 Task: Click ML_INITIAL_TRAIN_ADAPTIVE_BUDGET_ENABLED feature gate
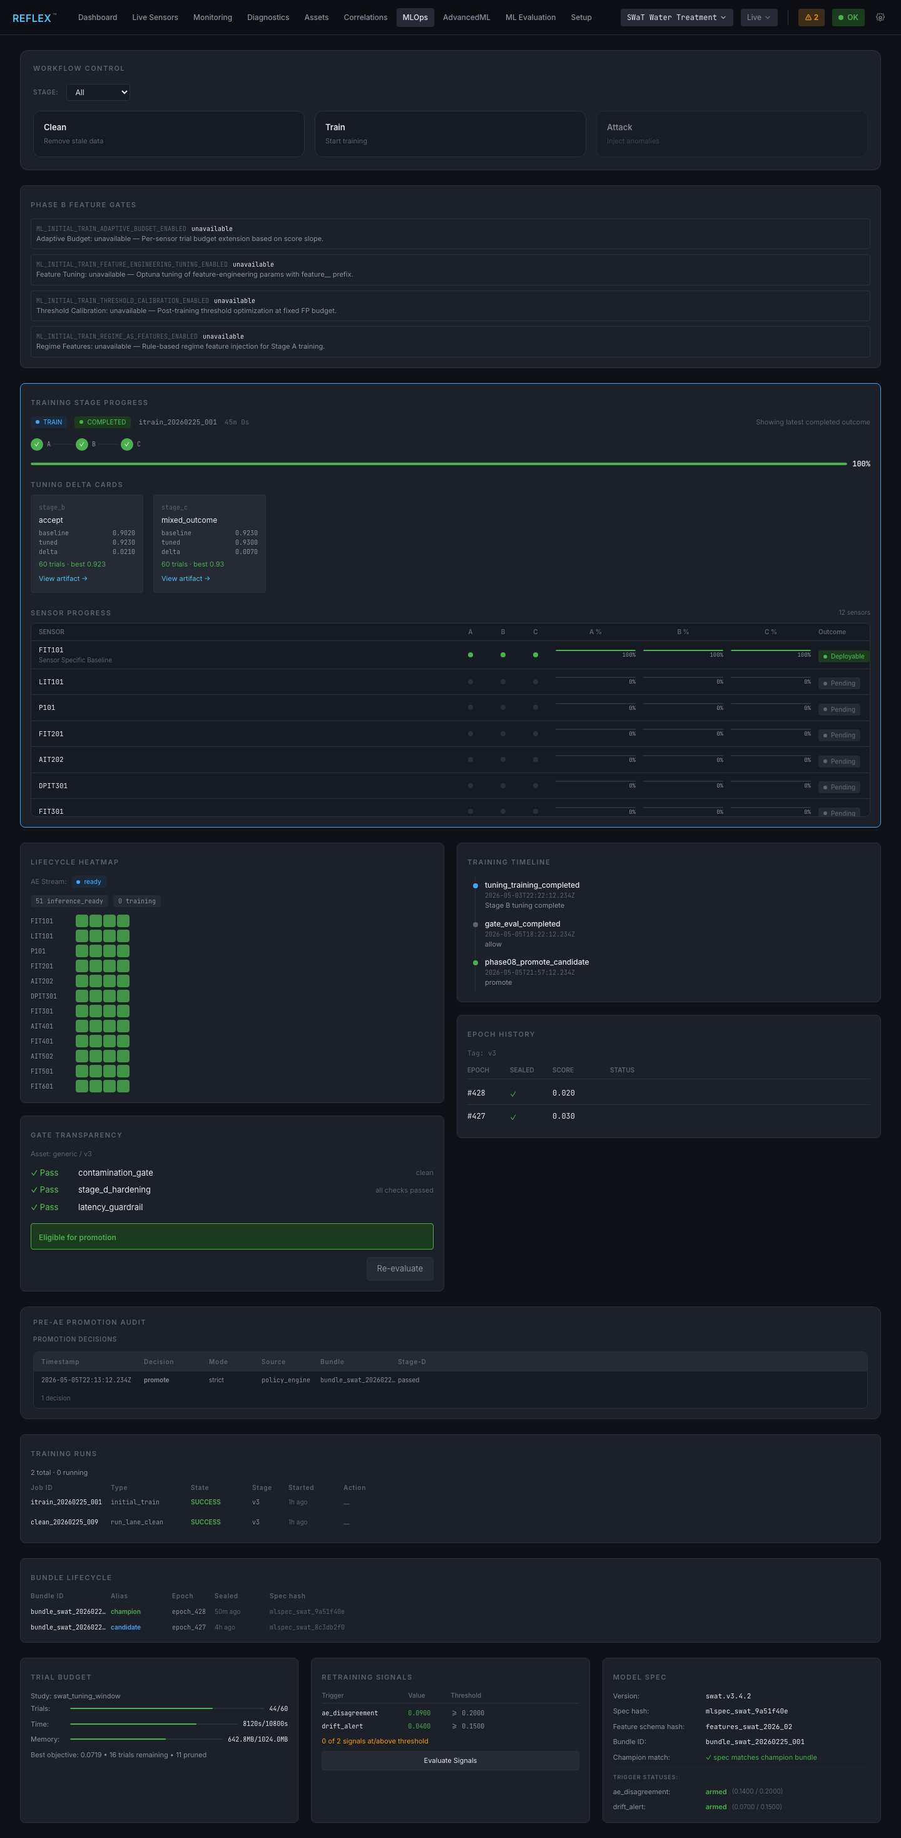pyautogui.click(x=450, y=234)
